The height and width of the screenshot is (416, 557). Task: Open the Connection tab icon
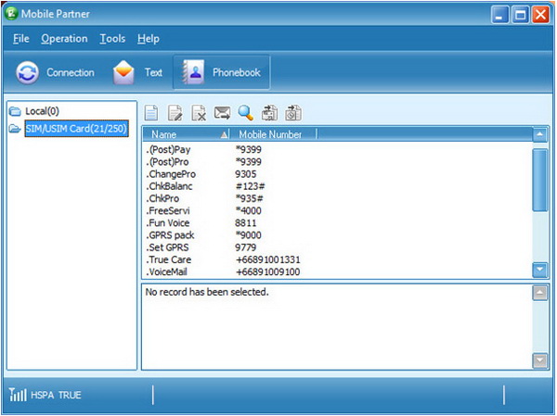tap(27, 72)
